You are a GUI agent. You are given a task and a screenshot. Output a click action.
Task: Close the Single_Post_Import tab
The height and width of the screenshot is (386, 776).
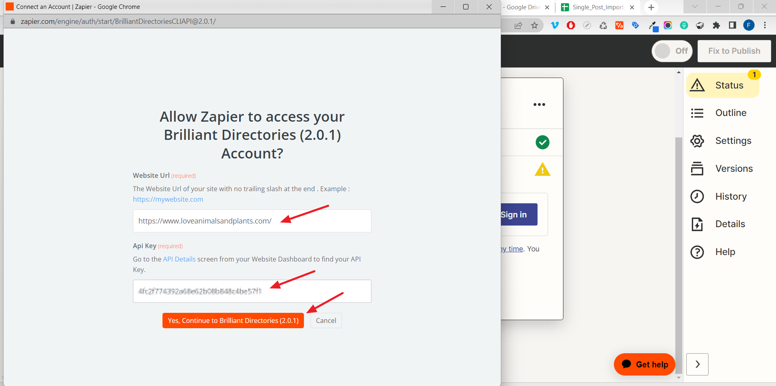click(632, 7)
